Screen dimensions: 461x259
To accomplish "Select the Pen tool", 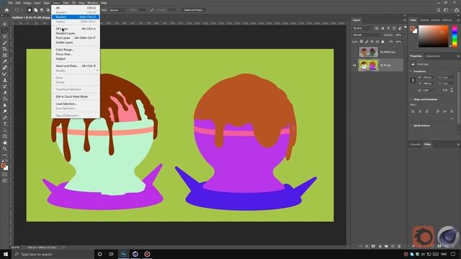I will point(5,117).
